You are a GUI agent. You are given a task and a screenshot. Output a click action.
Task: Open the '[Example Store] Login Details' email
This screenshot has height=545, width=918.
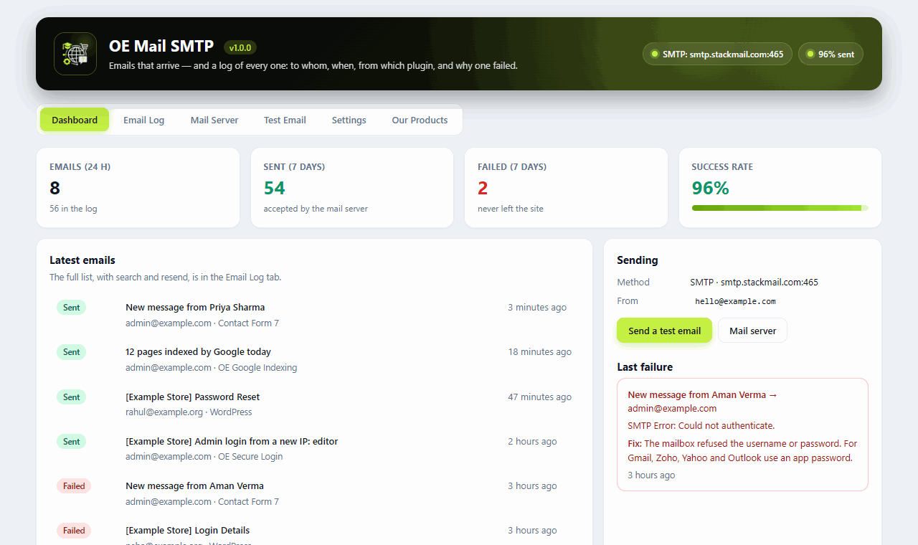coord(187,530)
